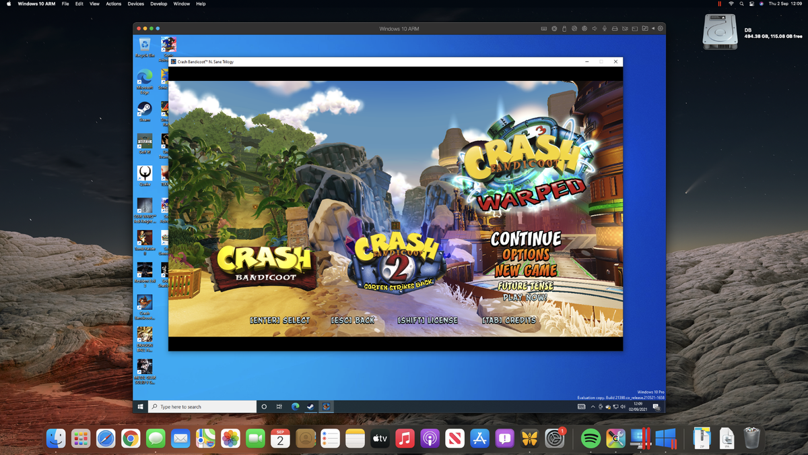
Task: Open METAL GEAR SOLID V desktop shortcut
Action: [x=145, y=372]
